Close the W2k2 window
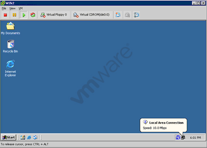The image size is (207, 148). (x=204, y=3)
